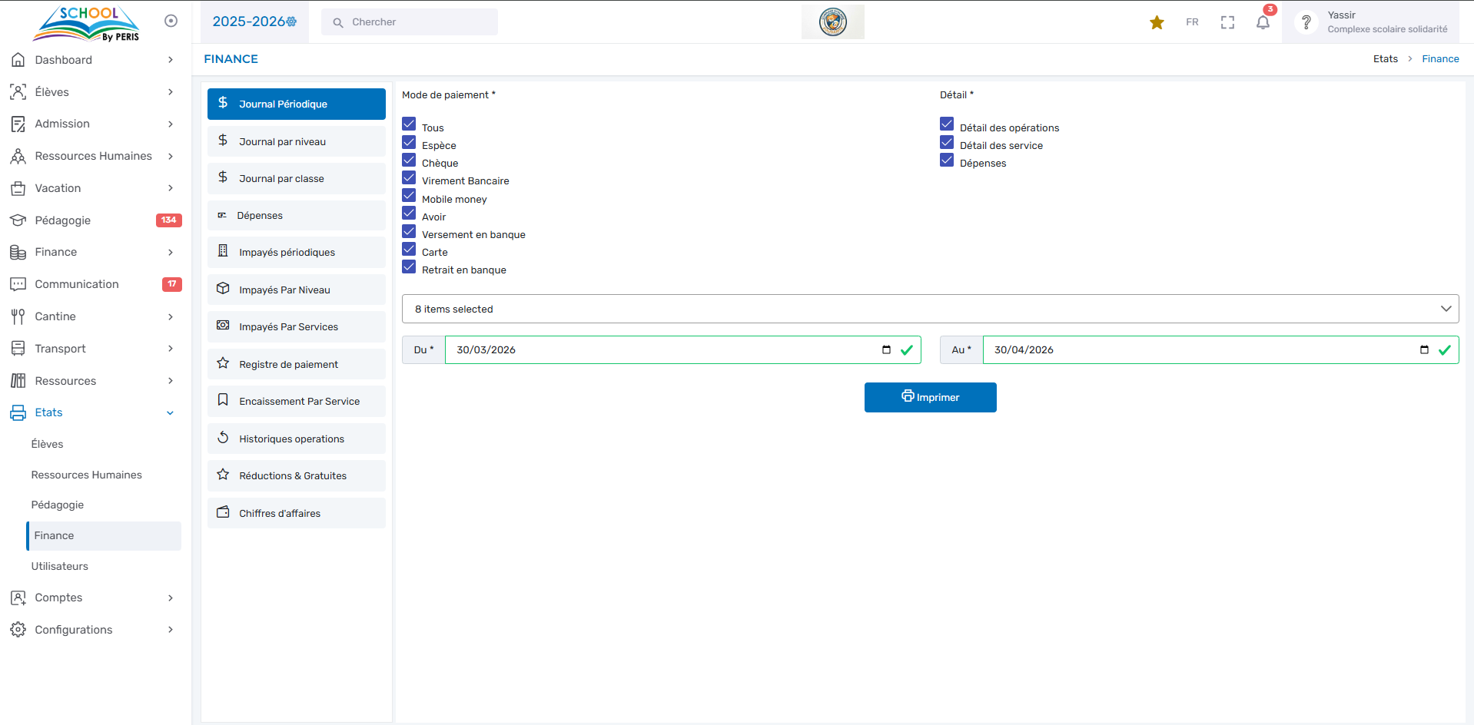The height and width of the screenshot is (725, 1474).
Task: Switch language using FR button
Action: point(1192,22)
